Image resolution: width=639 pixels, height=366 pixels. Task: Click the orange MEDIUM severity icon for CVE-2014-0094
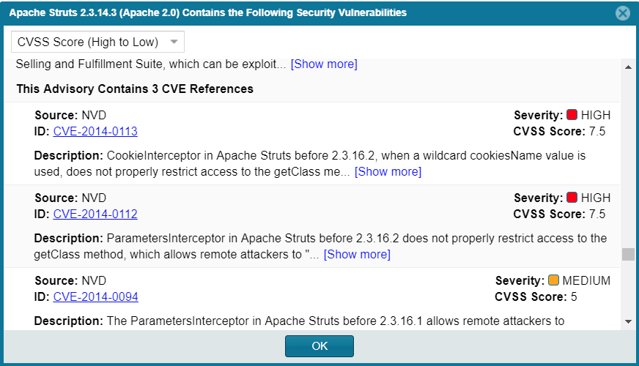tap(553, 280)
